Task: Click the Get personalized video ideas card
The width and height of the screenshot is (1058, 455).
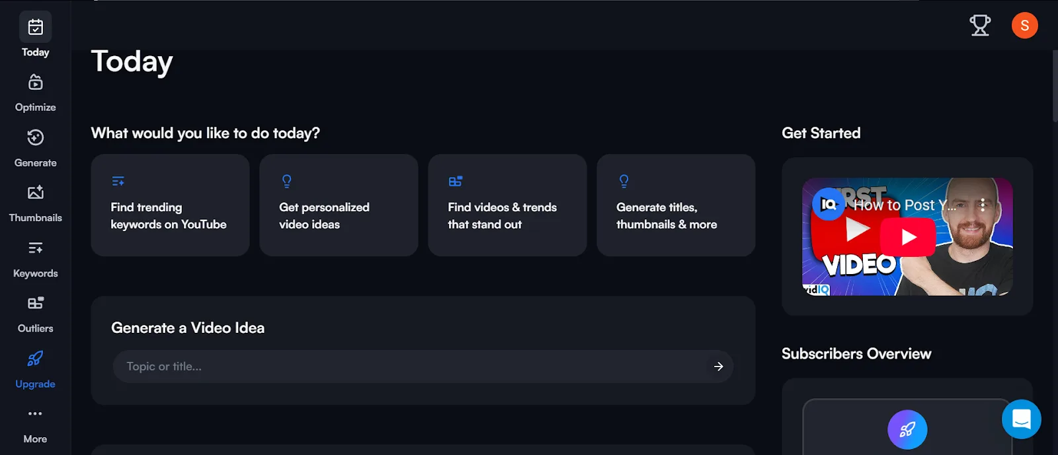Action: (339, 205)
